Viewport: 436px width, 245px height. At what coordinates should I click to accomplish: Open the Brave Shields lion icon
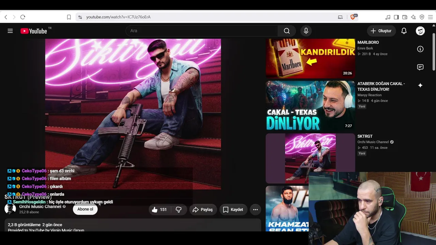(x=353, y=17)
